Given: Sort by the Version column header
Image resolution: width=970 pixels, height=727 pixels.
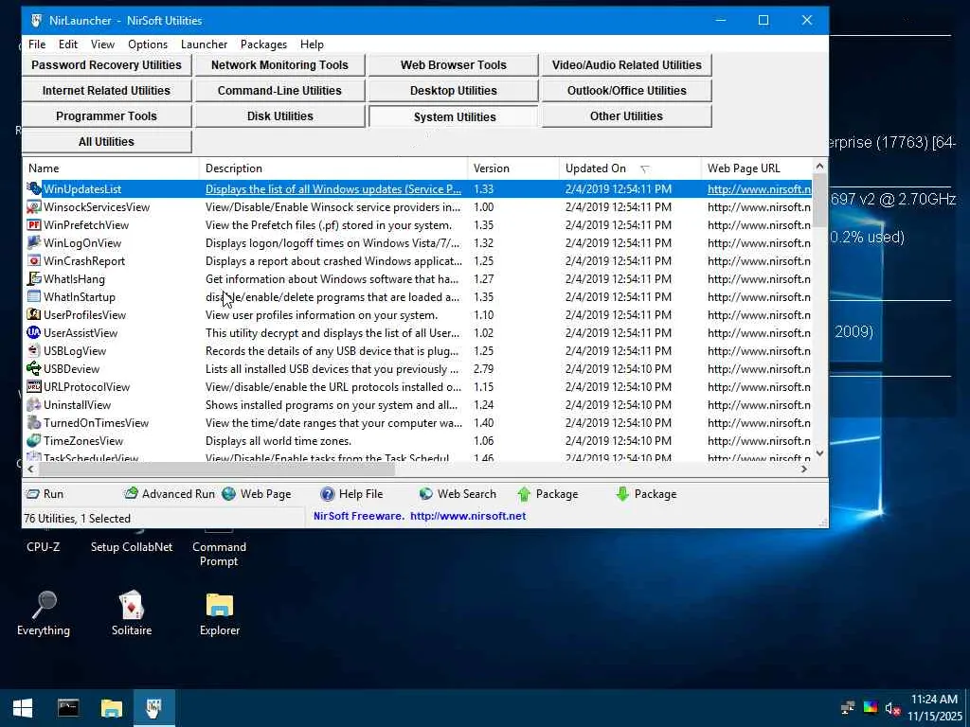Looking at the screenshot, I should pyautogui.click(x=512, y=168).
